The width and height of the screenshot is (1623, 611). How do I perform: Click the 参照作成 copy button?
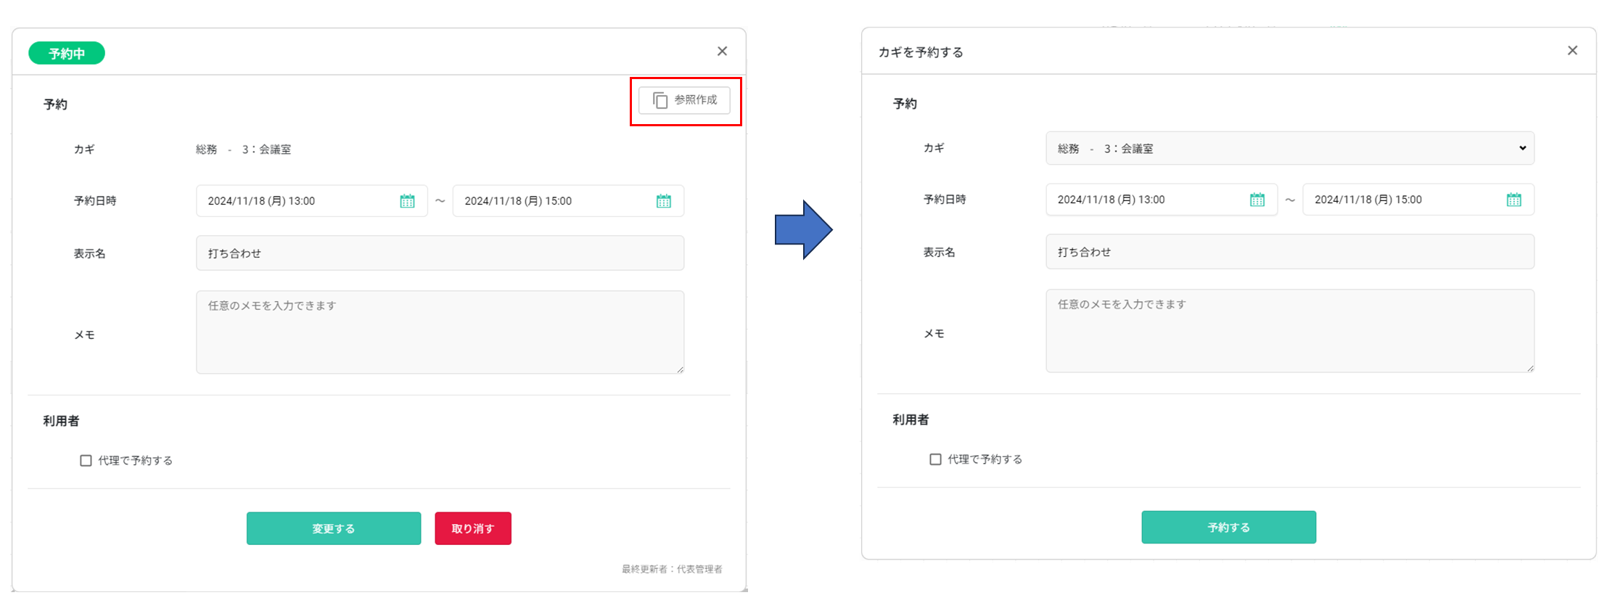684,100
